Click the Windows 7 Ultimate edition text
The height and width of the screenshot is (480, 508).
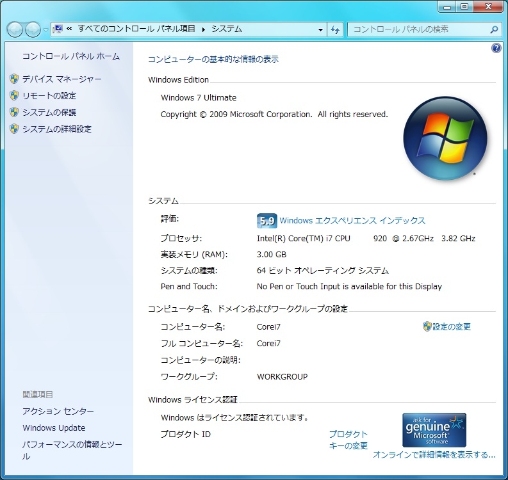pyautogui.click(x=199, y=98)
